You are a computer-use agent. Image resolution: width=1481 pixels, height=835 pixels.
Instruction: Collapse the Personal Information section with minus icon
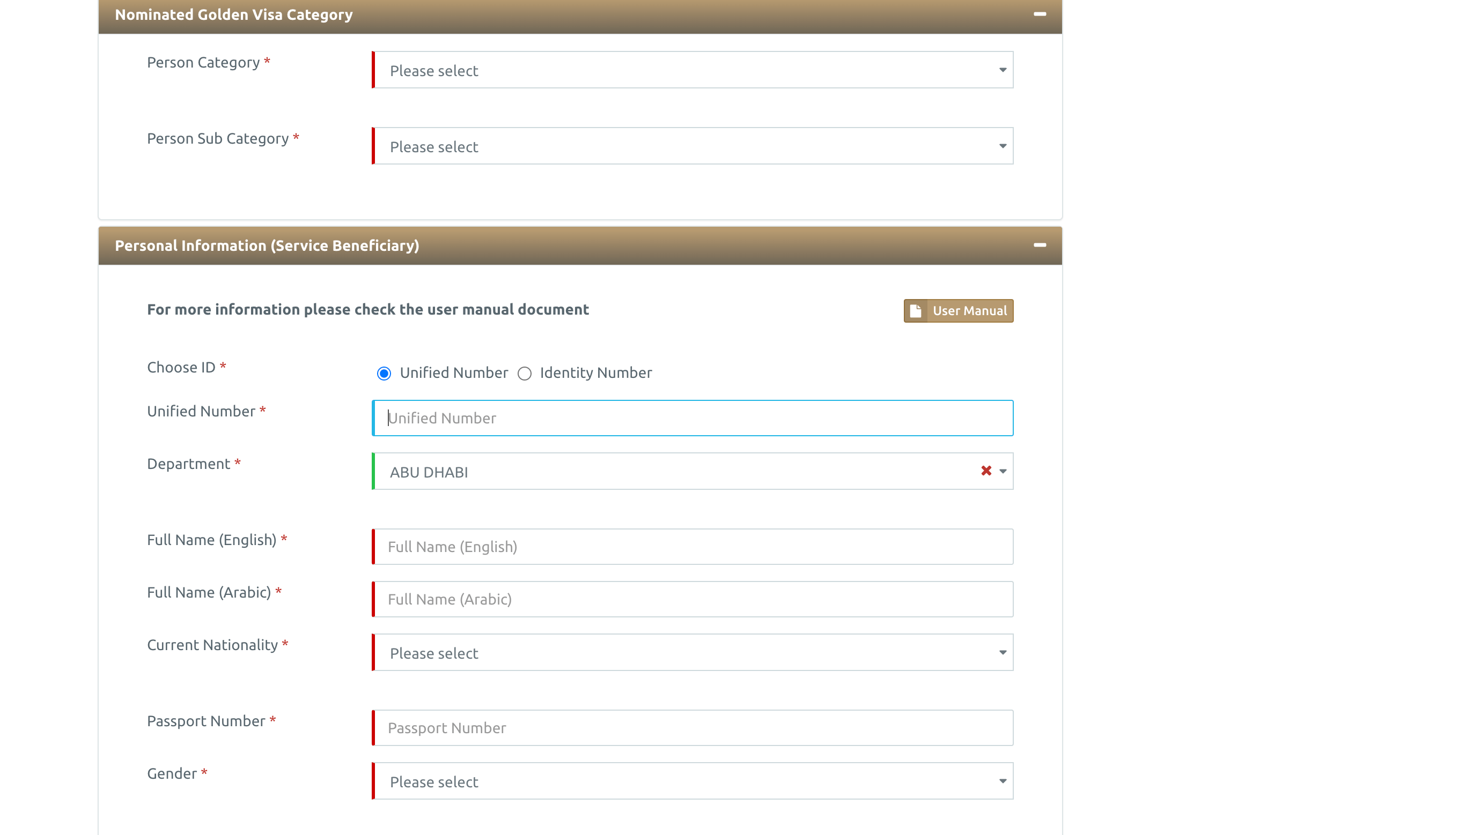[x=1040, y=245]
